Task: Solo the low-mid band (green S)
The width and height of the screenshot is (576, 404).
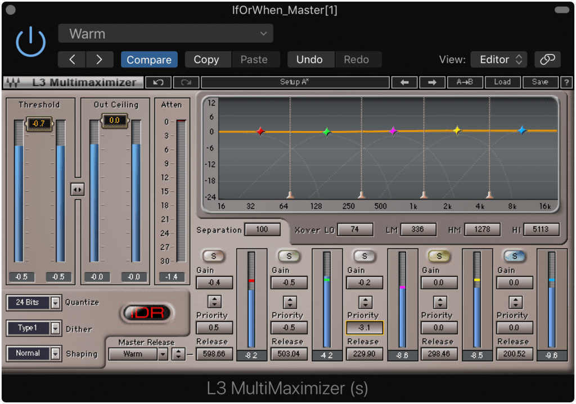Action: 289,256
